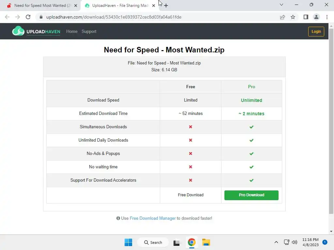This screenshot has height=250, width=334.
Task: Open File Explorer from the taskbar
Action: (x=206, y=242)
